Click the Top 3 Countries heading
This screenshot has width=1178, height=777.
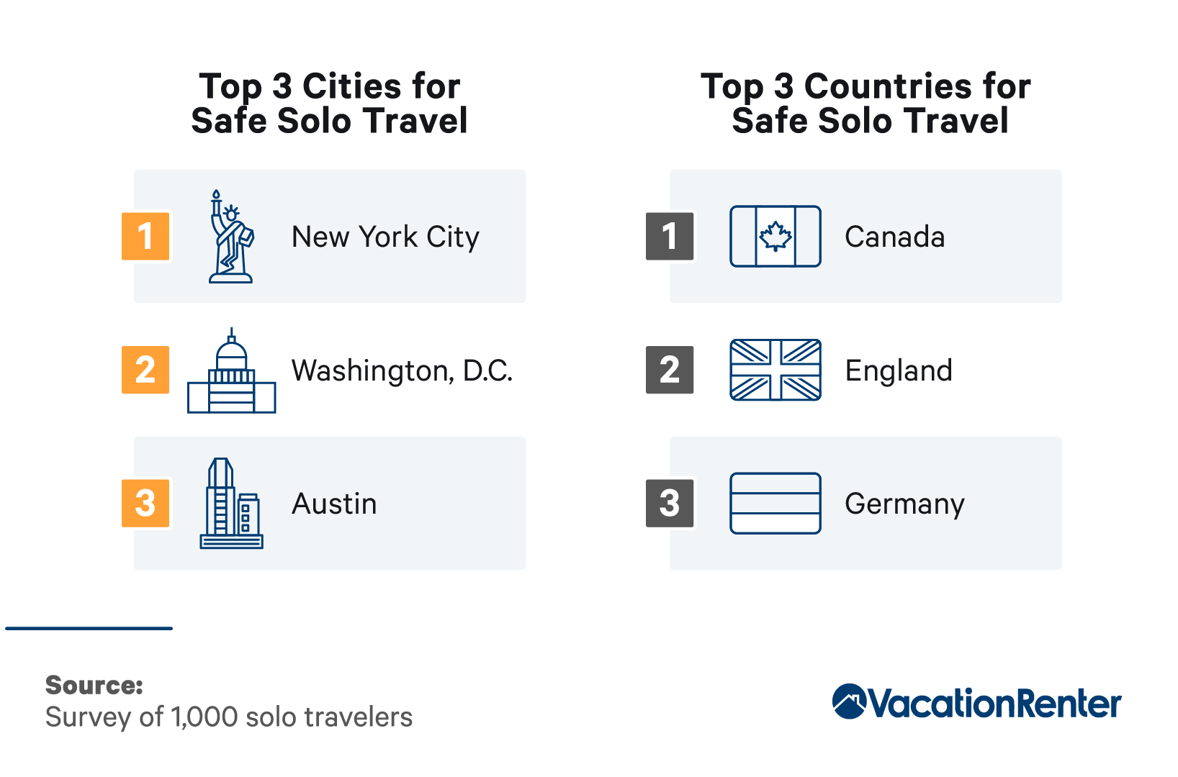pyautogui.click(x=866, y=104)
